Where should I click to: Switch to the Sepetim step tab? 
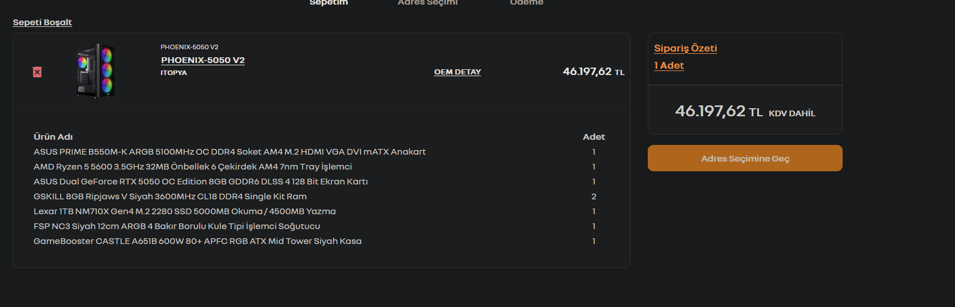328,3
